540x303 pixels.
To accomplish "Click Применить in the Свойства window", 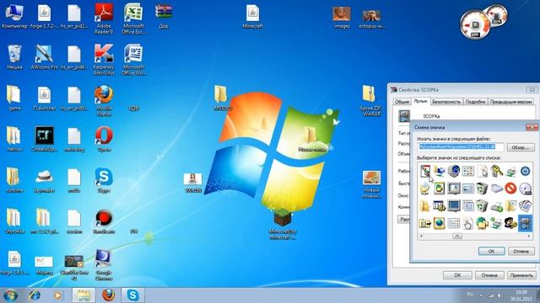I will [x=521, y=275].
